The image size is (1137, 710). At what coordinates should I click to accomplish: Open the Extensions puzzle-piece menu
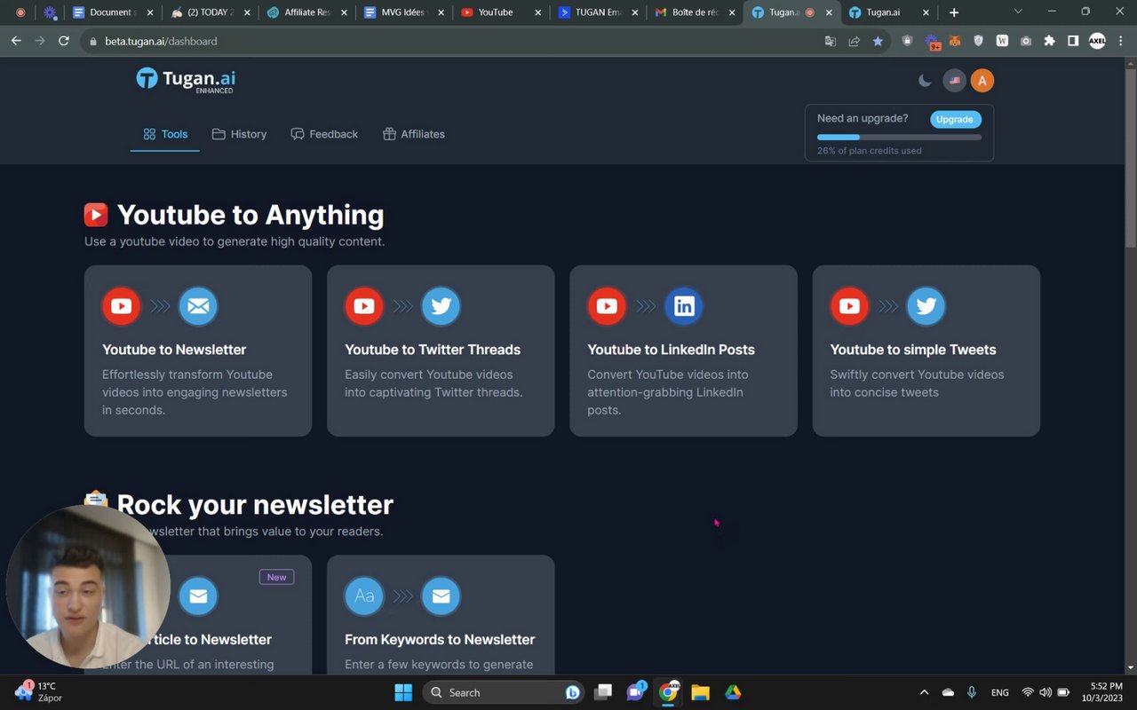(x=1050, y=41)
